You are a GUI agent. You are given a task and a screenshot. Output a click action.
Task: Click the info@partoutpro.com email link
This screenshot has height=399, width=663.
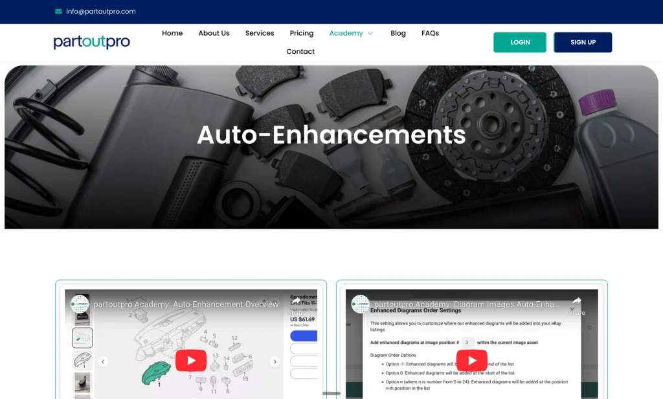pyautogui.click(x=100, y=11)
